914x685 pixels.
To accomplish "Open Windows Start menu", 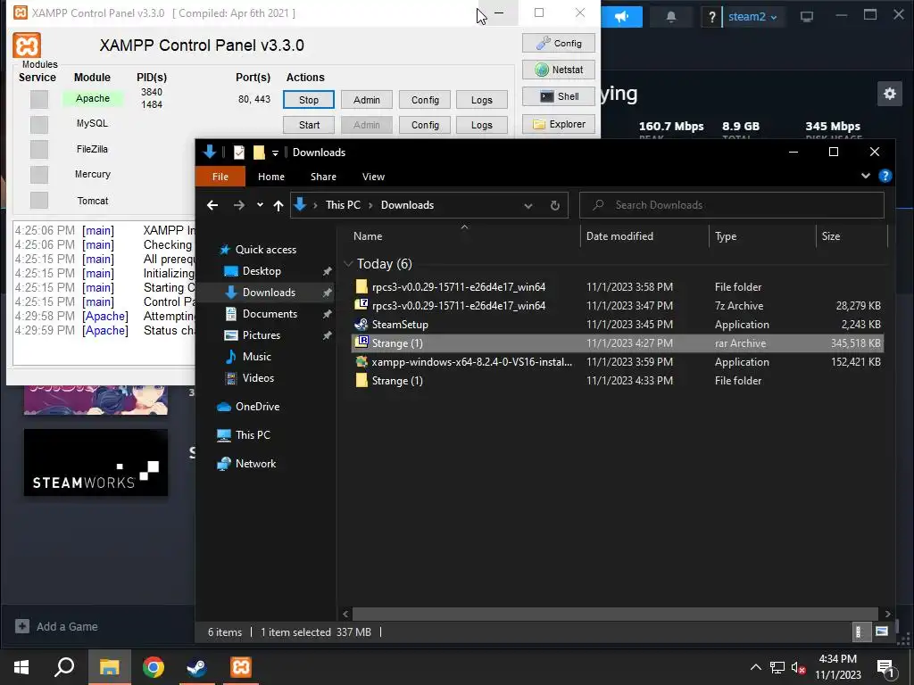I will click(x=21, y=667).
